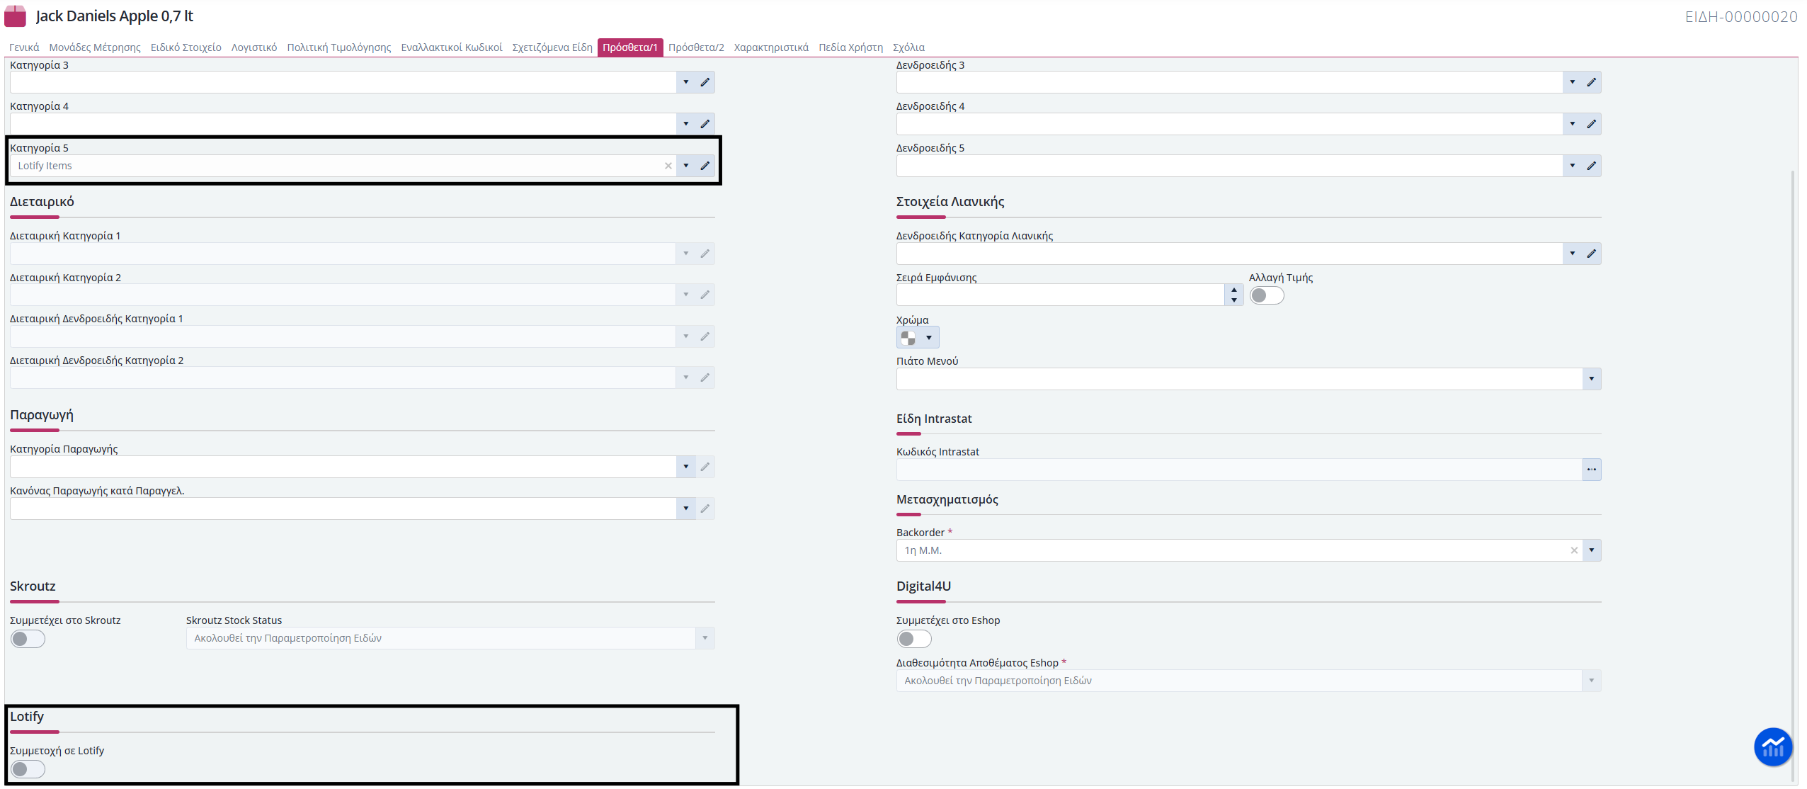Edit Κατηγορία 3 with pencil icon
Image resolution: width=1807 pixels, height=789 pixels.
click(705, 82)
